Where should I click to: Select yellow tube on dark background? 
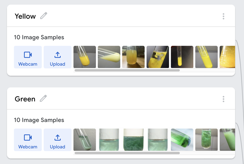pos(182,57)
